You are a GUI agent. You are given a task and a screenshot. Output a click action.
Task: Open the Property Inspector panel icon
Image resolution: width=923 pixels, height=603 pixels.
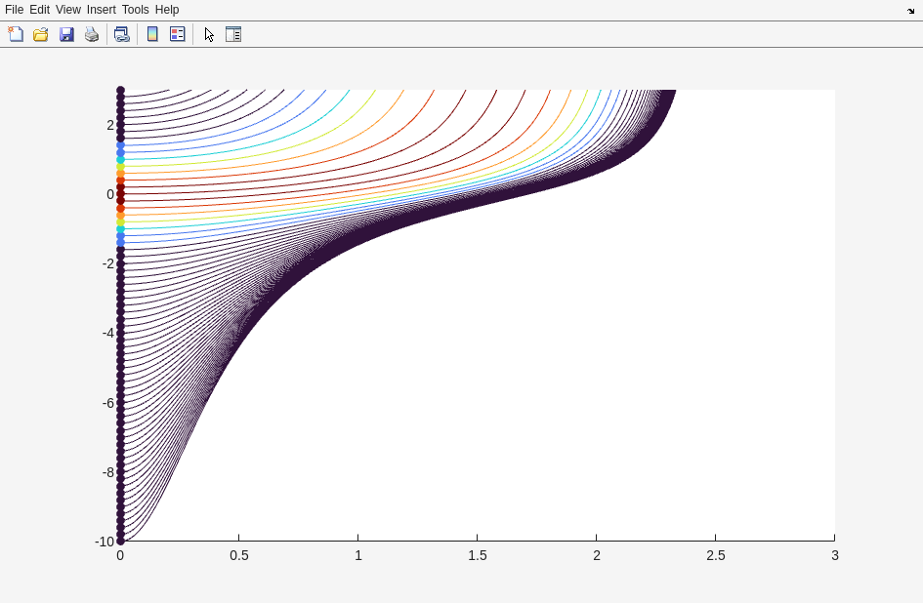[x=233, y=34]
